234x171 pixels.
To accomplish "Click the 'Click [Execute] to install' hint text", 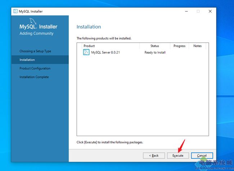I will 110,142.
